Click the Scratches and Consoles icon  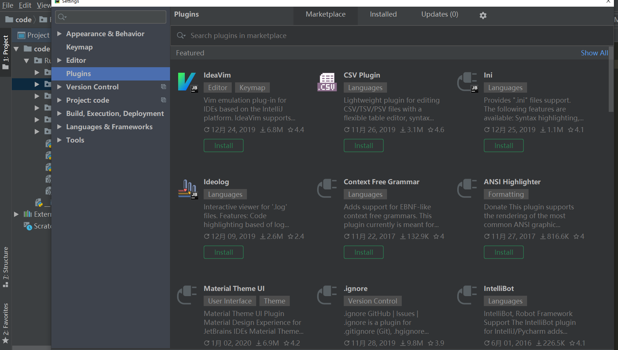[28, 226]
